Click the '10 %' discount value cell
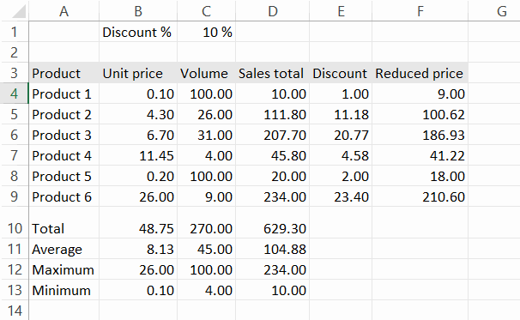Image resolution: width=520 pixels, height=320 pixels. pos(206,32)
